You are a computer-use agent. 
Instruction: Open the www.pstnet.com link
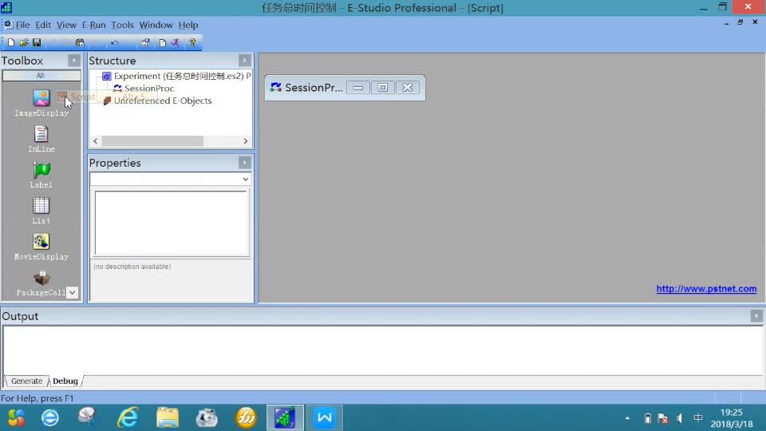706,289
